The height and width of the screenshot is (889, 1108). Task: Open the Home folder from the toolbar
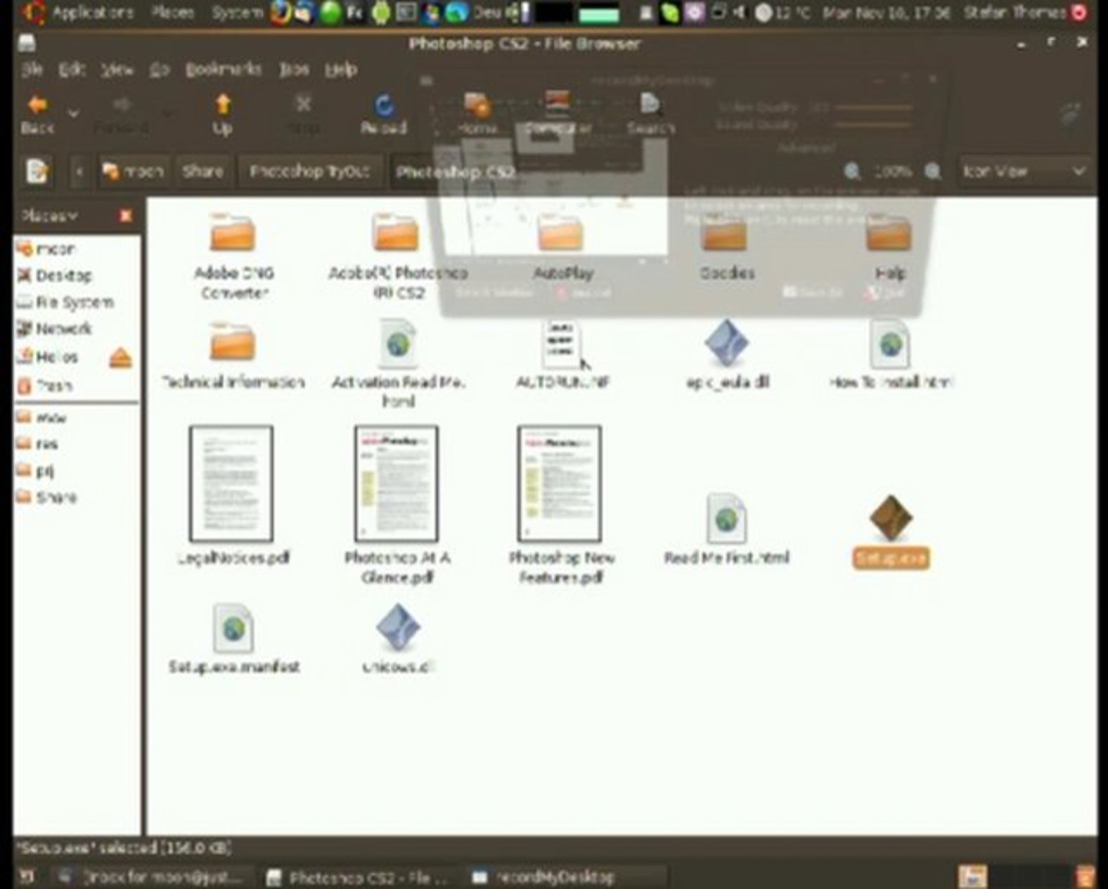477,114
